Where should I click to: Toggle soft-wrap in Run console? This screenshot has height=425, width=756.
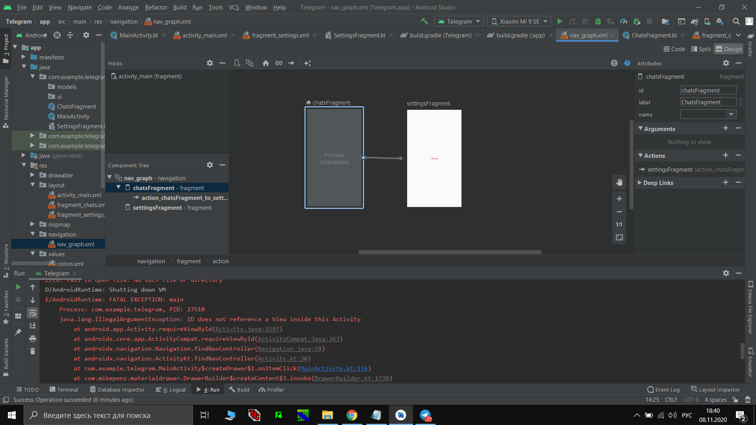pos(33,313)
